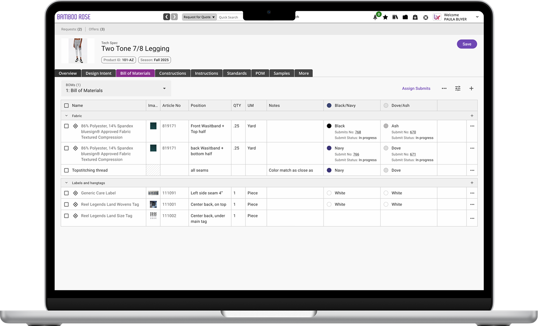This screenshot has height=326, width=538.
Task: Open the Constructions tab
Action: point(172,73)
